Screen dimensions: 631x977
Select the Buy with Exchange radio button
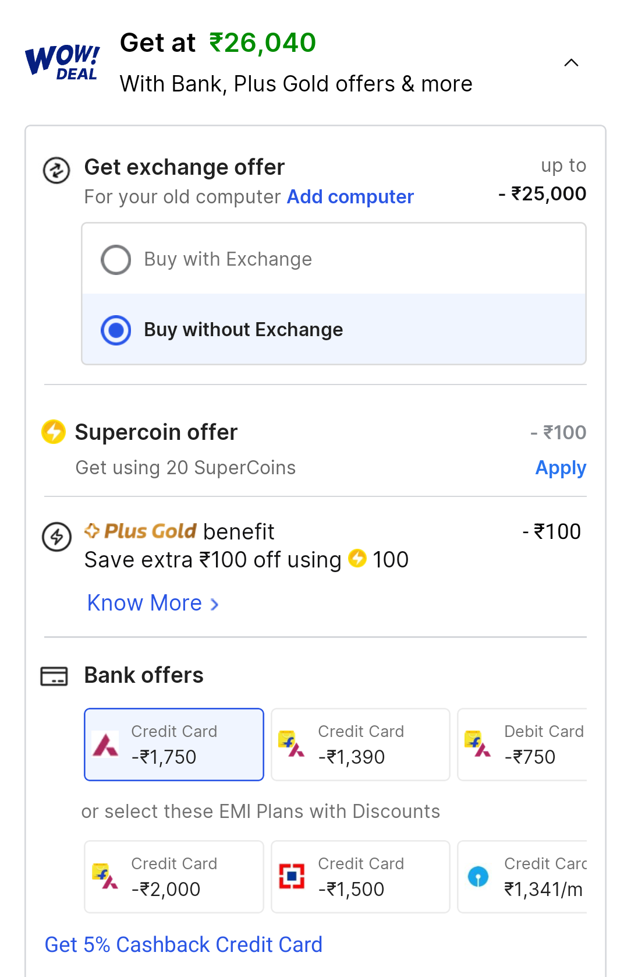point(116,259)
